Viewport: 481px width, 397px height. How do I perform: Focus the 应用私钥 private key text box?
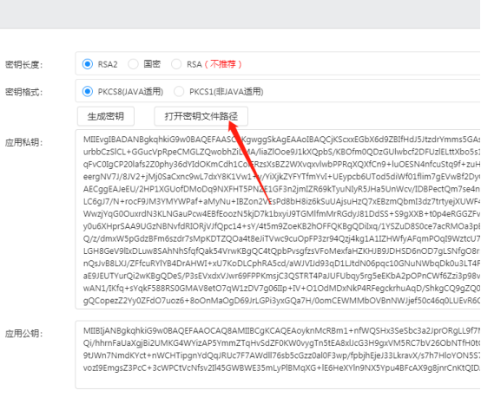[278, 219]
